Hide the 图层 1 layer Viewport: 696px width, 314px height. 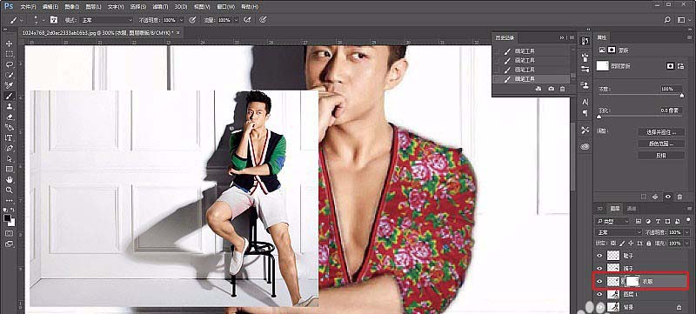[x=600, y=294]
